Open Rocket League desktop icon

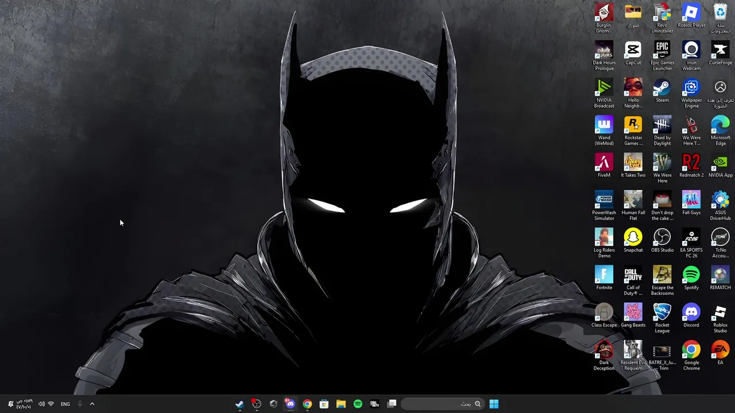point(662,318)
